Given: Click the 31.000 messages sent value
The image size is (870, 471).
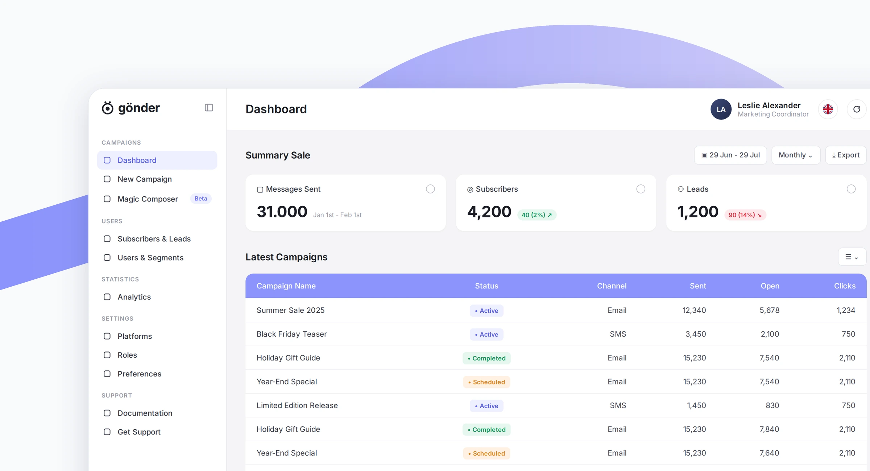Looking at the screenshot, I should (282, 212).
